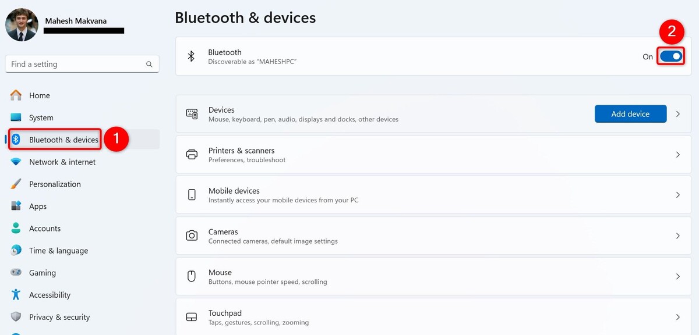Screen dimensions: 699x335
Task: Click the System monitor icon
Action: pos(16,117)
